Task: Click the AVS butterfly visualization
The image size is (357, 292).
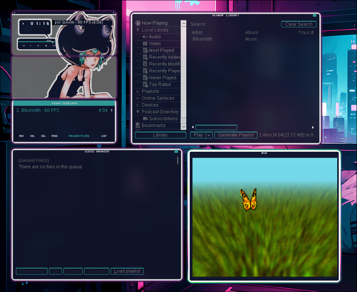Action: coord(249,199)
